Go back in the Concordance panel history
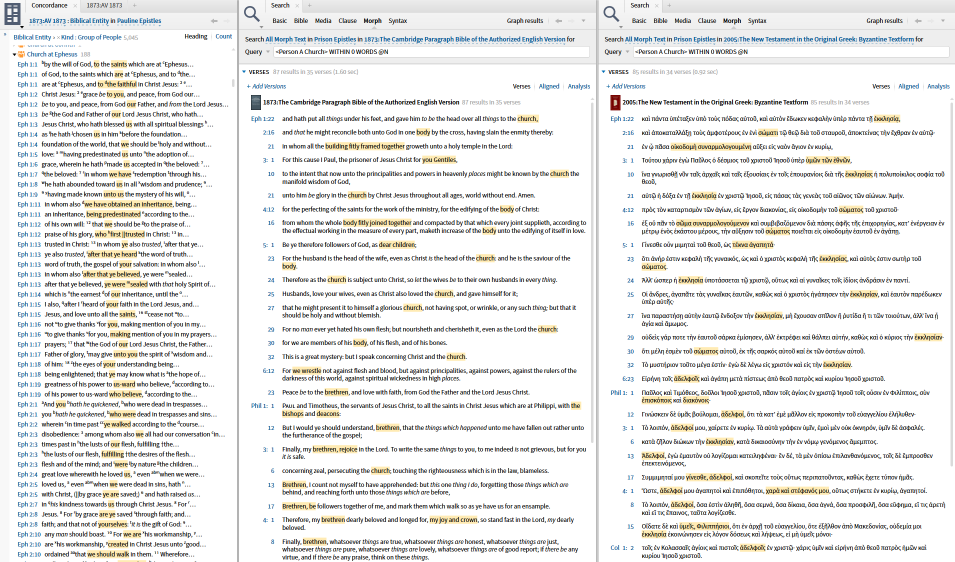955x562 pixels. [x=214, y=21]
